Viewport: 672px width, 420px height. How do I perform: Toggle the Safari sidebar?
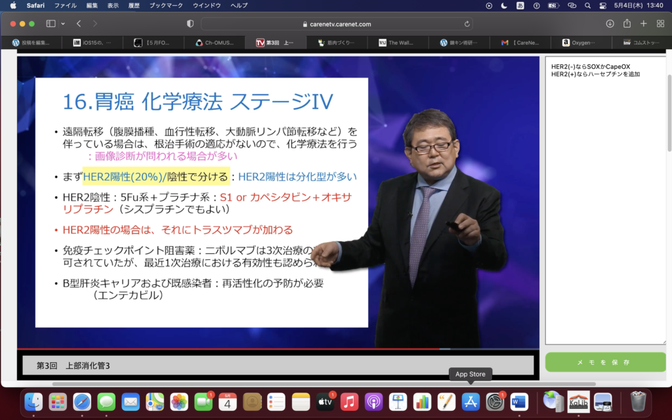(51, 24)
